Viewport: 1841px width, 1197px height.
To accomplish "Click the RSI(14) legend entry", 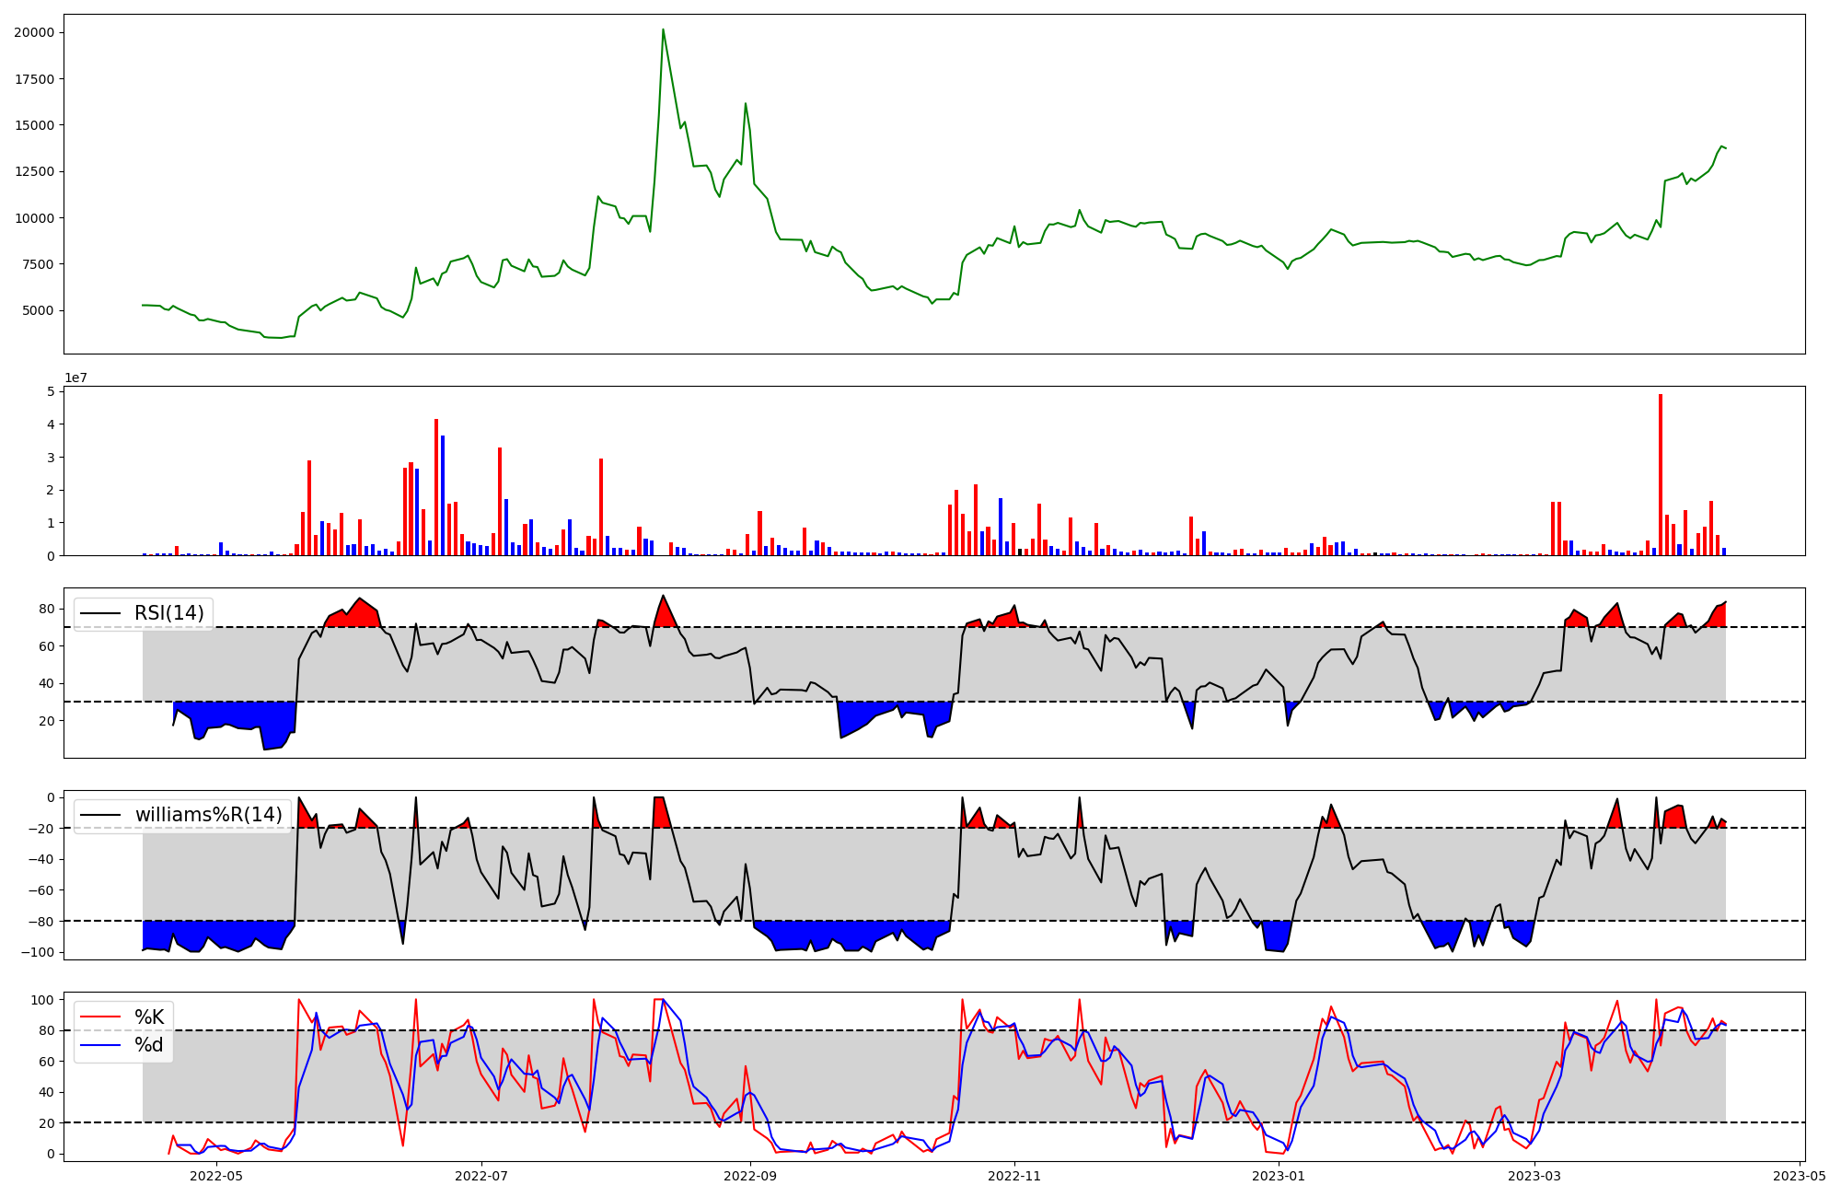I will pos(169,613).
